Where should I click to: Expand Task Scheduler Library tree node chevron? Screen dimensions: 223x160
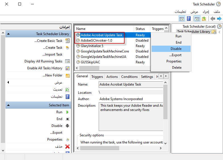(x=220, y=32)
